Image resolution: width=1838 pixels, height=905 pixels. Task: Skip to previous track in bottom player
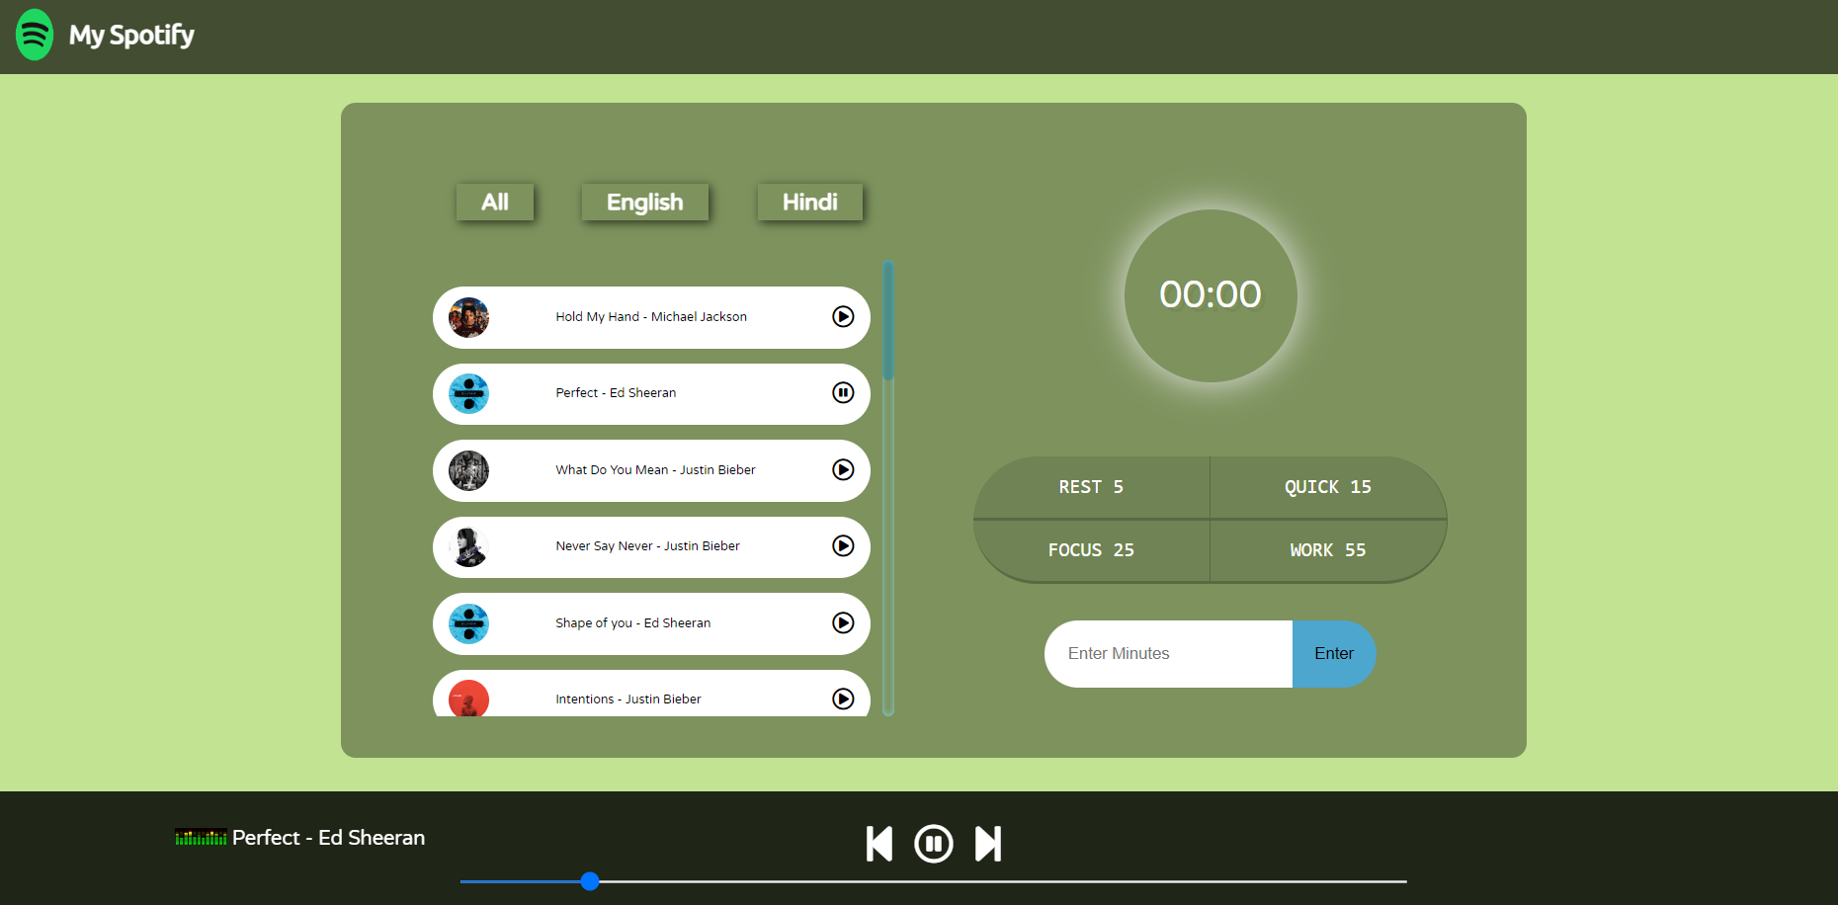[x=879, y=844]
